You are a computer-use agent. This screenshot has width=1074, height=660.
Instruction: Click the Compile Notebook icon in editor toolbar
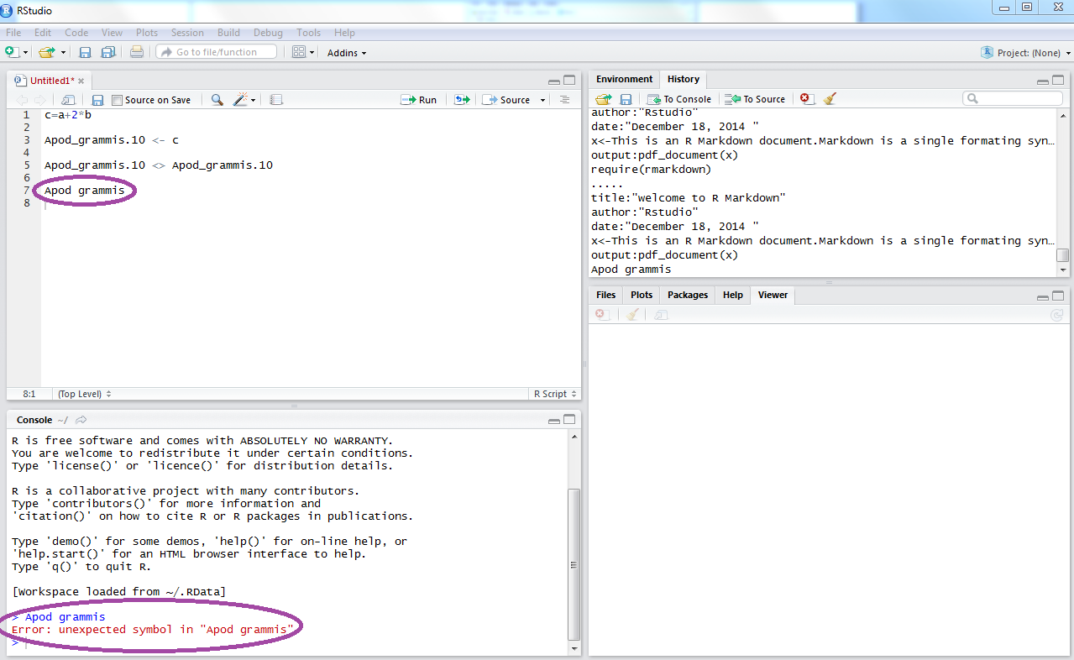[x=276, y=100]
